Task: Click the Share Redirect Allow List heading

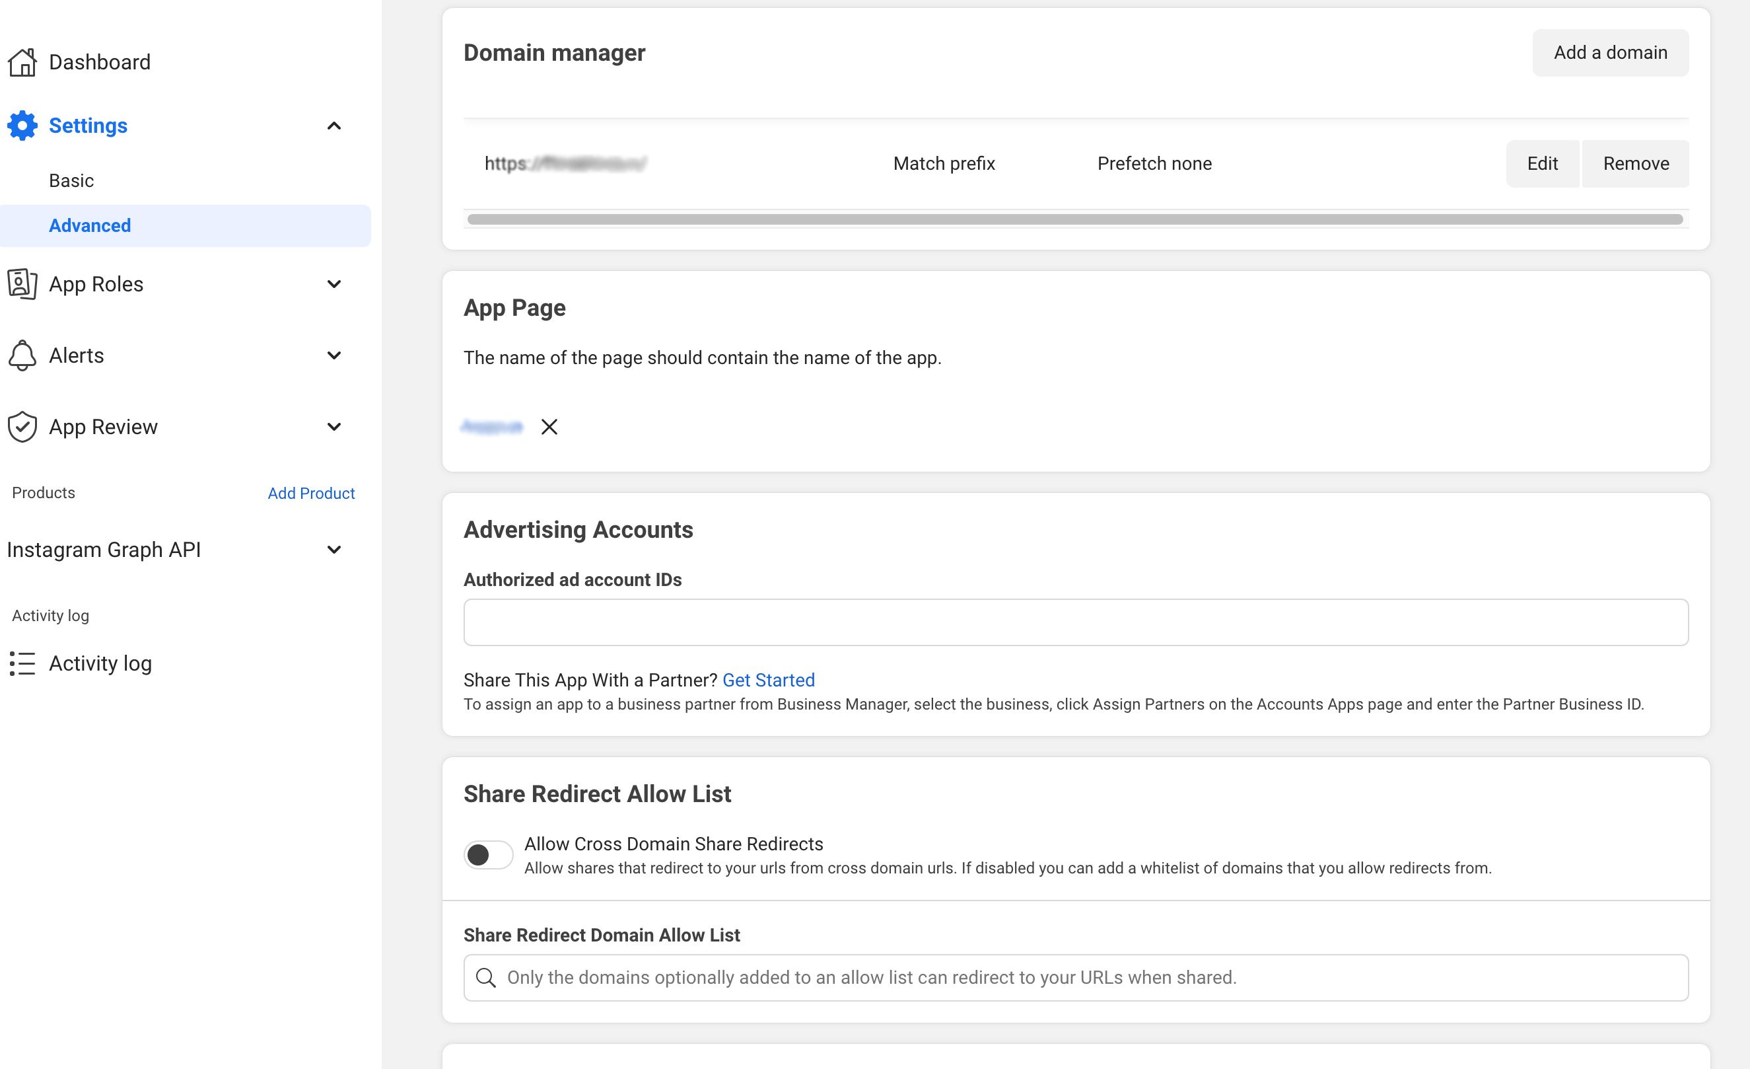Action: pyautogui.click(x=597, y=794)
